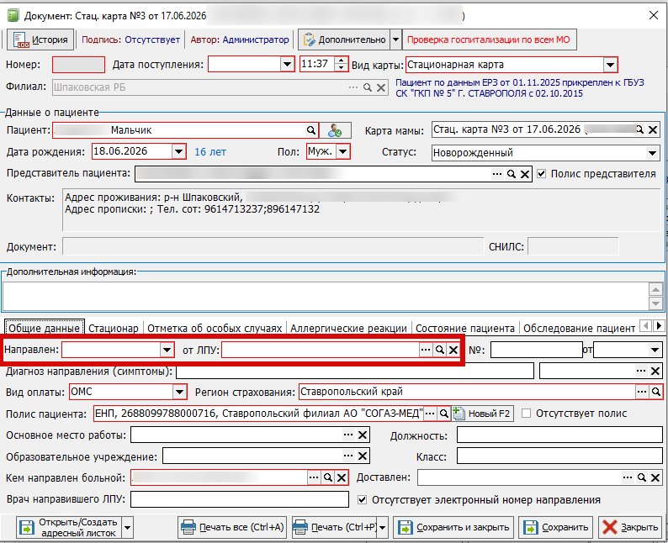Click the Документ input field
This screenshot has width=668, height=543.
tap(273, 246)
